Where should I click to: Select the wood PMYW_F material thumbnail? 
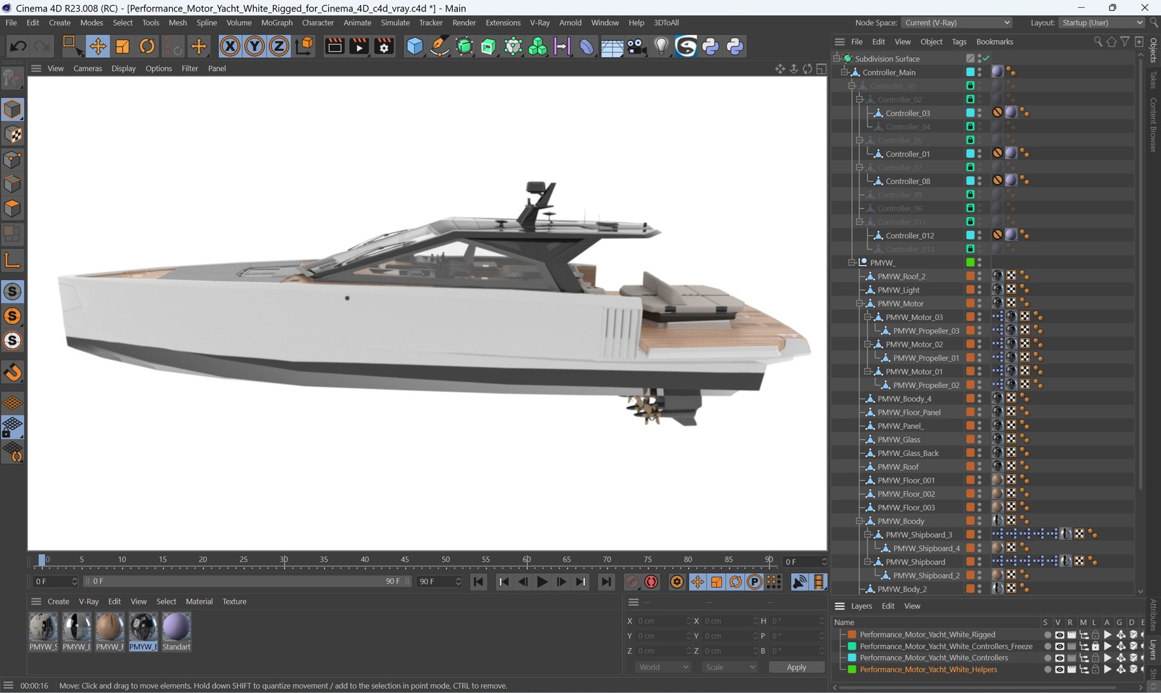(109, 632)
